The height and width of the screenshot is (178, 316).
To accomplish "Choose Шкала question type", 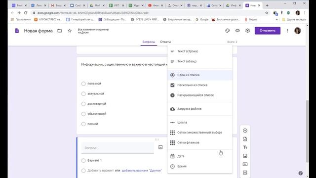I will (199, 123).
